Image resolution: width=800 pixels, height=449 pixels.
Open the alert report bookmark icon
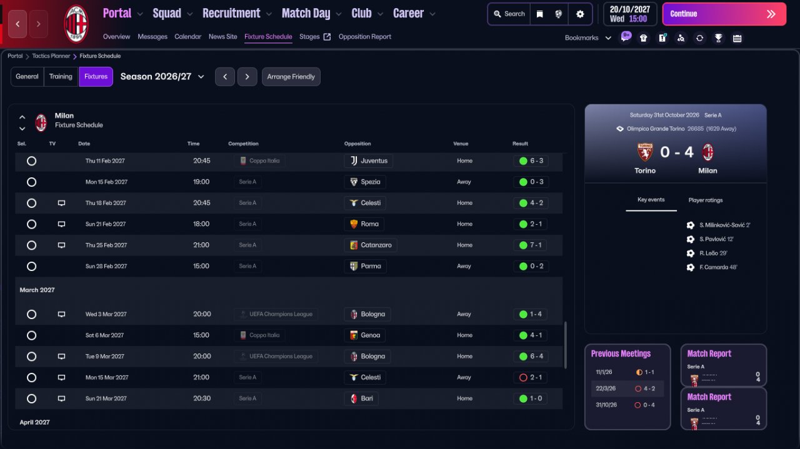pyautogui.click(x=662, y=38)
